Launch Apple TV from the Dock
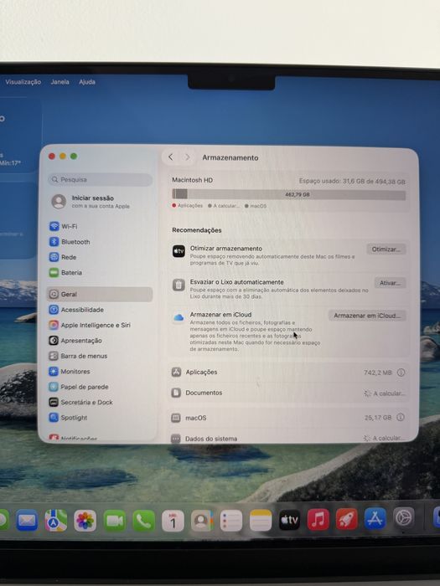This screenshot has width=440, height=586. tap(289, 520)
